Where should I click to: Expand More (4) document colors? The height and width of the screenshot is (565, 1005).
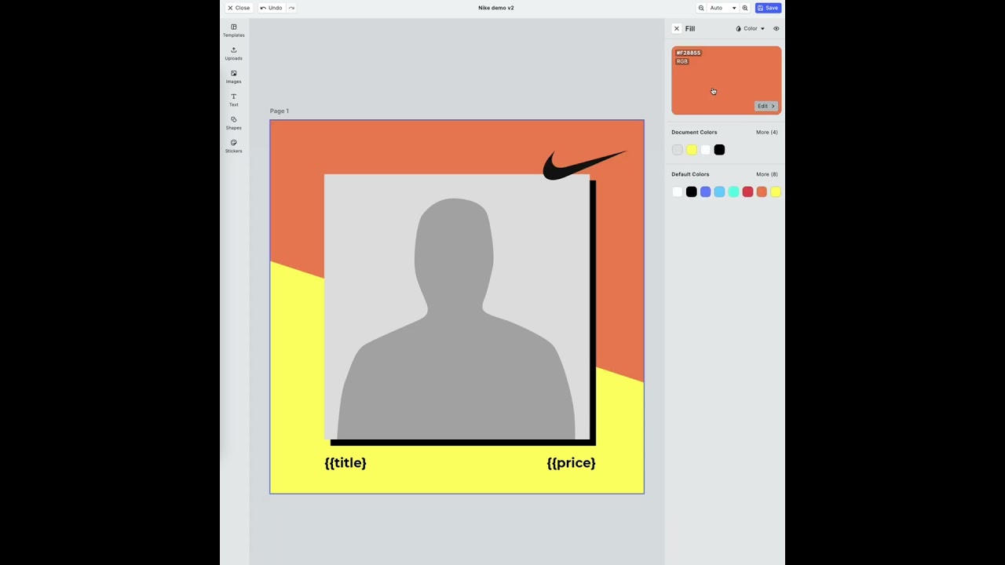[x=766, y=132]
